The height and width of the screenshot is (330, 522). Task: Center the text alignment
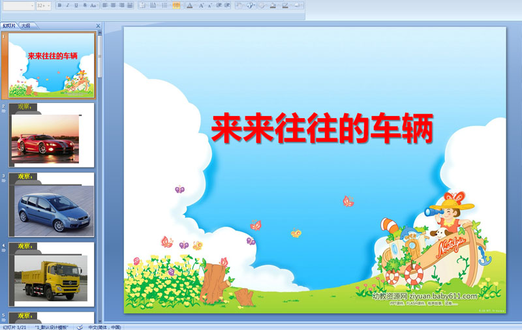click(113, 5)
